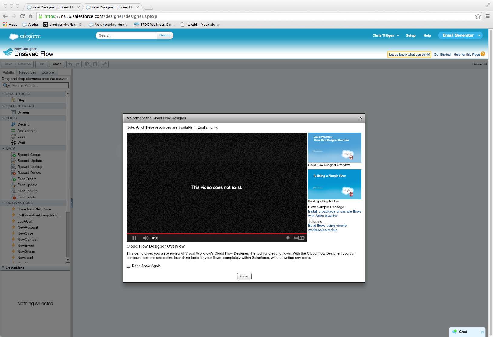Mute the video with the volume icon
This screenshot has height=337, width=493.
click(x=146, y=238)
